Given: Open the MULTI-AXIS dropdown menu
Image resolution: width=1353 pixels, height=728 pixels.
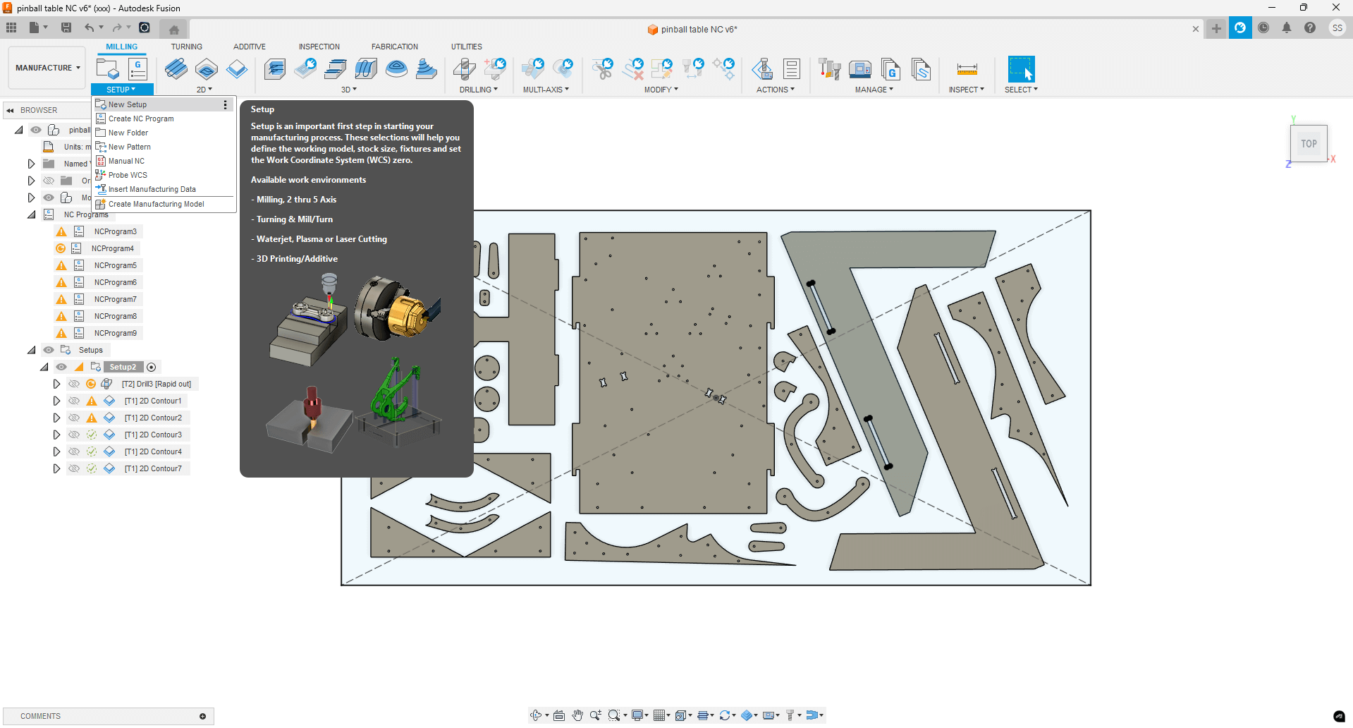Looking at the screenshot, I should point(546,90).
